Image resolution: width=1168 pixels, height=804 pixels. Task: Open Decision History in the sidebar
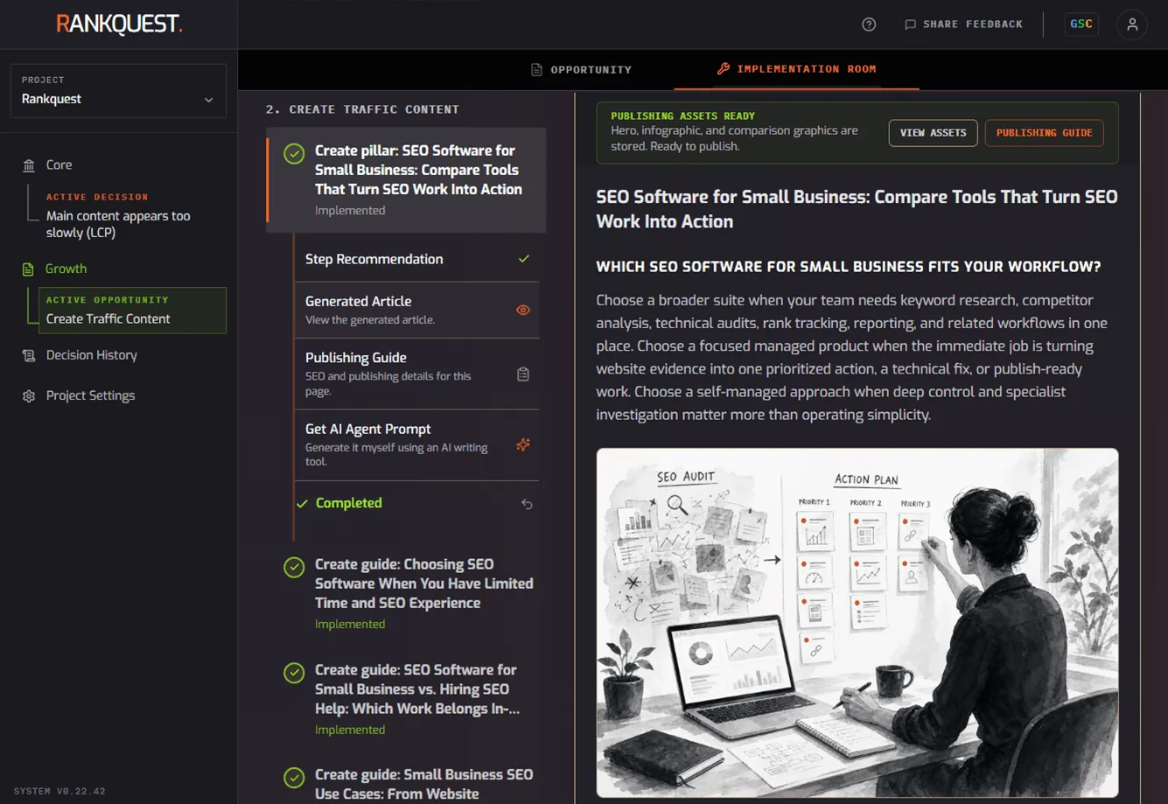[91, 355]
